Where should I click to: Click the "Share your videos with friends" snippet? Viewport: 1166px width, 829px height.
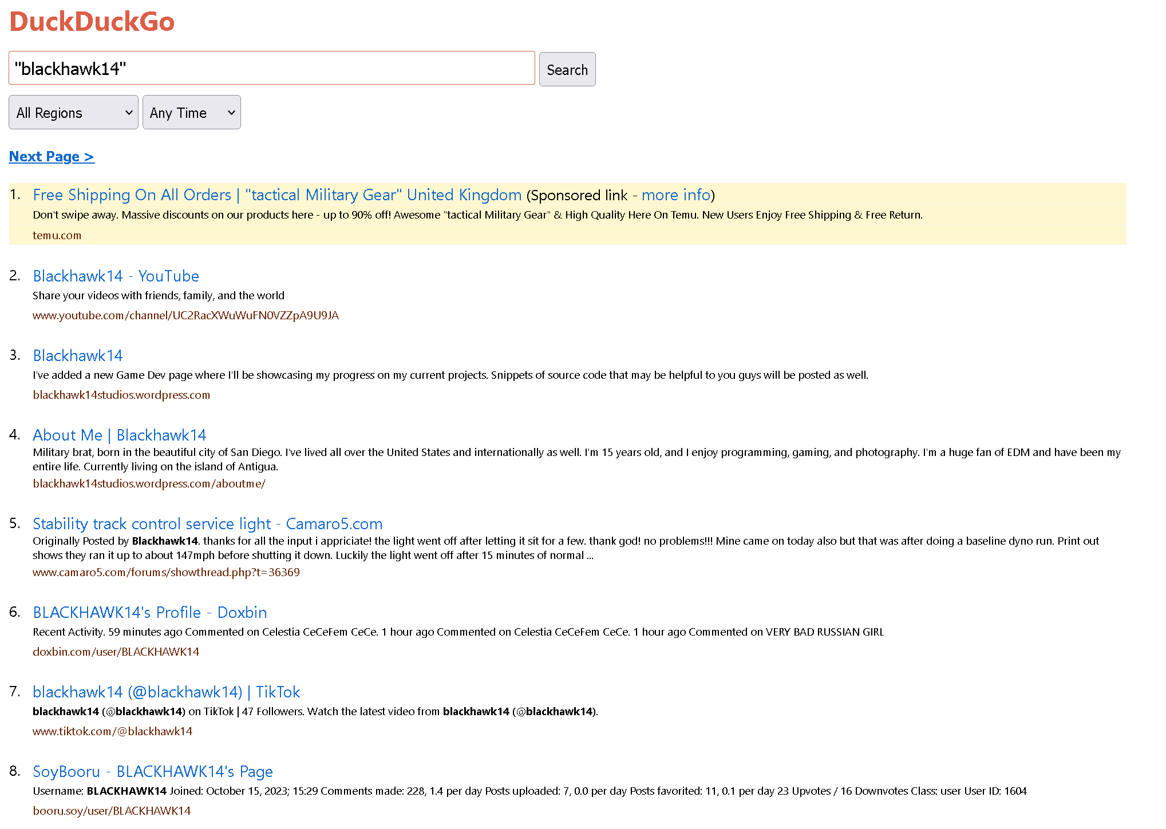(x=159, y=295)
